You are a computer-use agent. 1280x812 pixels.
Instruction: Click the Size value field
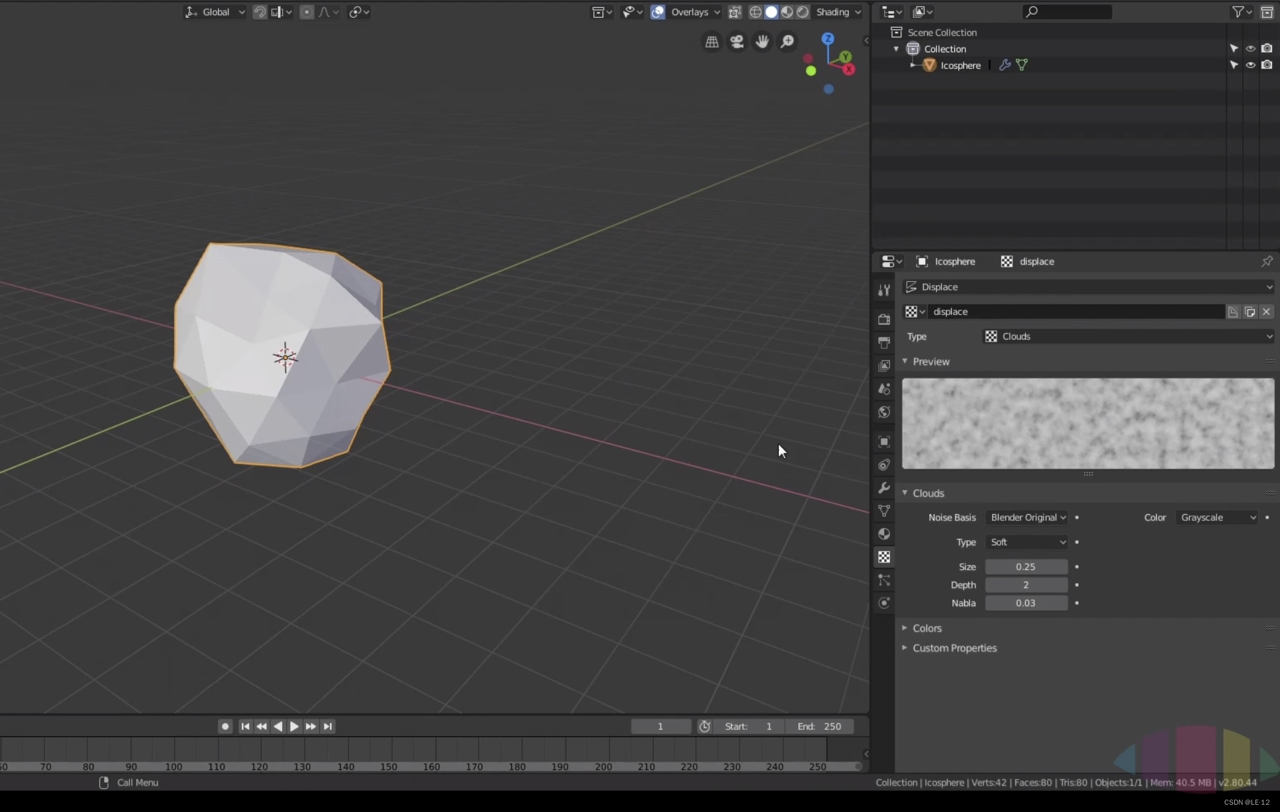1026,566
